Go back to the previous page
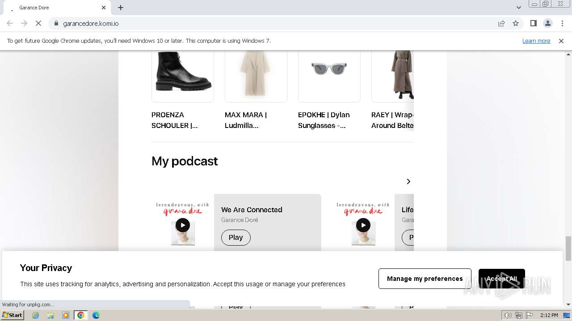Screen dimensions: 572x321 pos(10,23)
